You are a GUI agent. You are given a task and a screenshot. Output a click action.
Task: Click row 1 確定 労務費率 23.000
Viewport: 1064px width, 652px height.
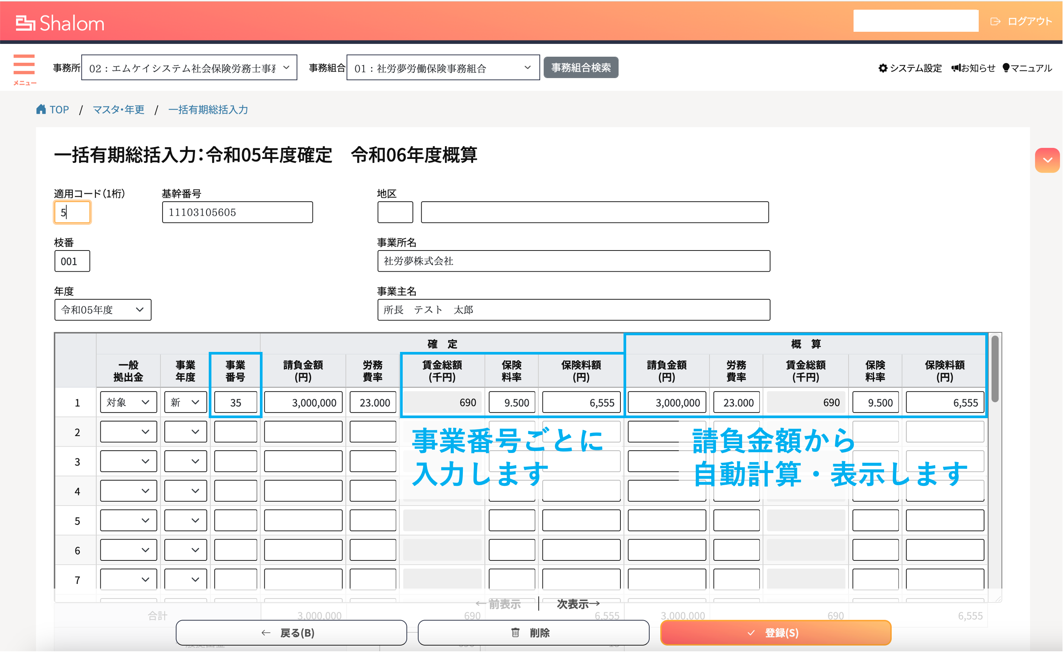[373, 402]
